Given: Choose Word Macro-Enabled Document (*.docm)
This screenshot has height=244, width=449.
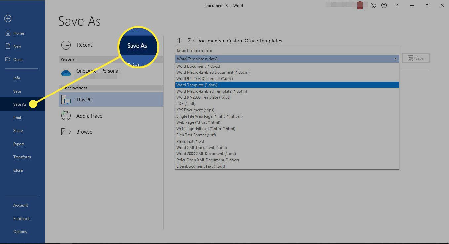Looking at the screenshot, I should pos(287,72).
